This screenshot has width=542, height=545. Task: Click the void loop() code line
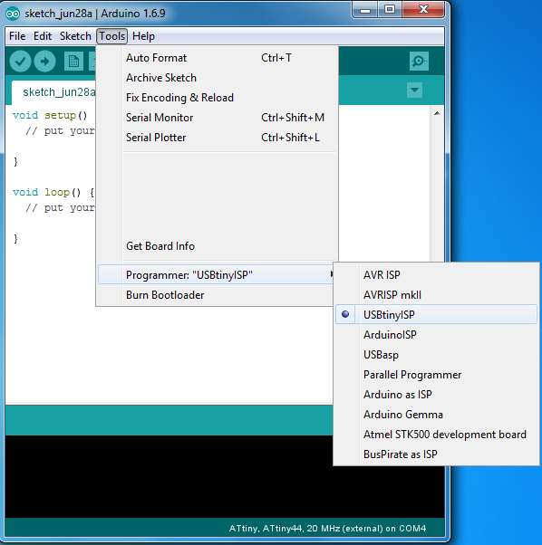(53, 192)
